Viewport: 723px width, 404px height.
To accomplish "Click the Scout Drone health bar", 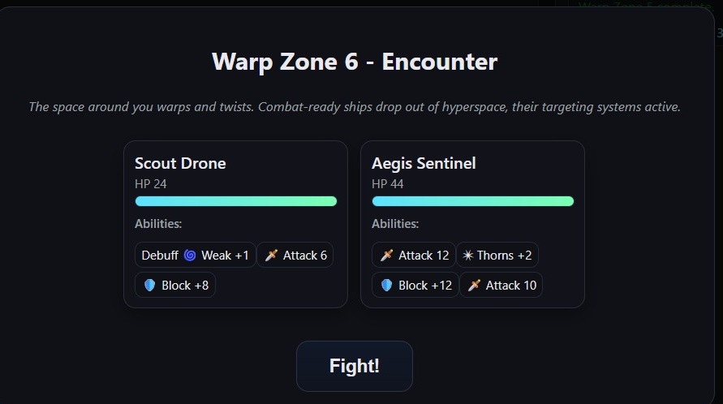I will point(235,201).
